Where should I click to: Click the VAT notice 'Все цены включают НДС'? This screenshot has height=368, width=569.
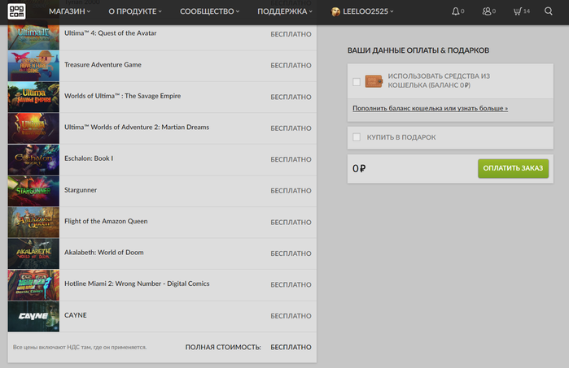pos(80,347)
